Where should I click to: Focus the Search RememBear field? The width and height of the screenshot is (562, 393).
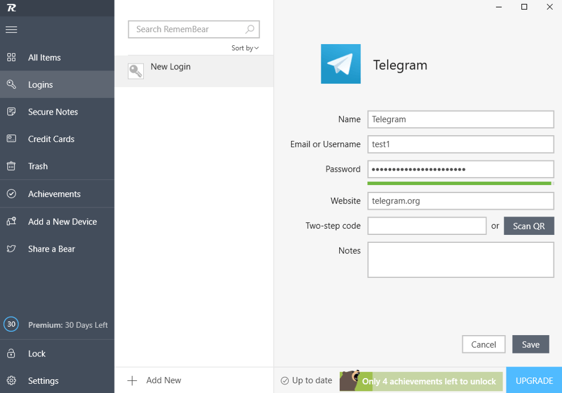(194, 29)
